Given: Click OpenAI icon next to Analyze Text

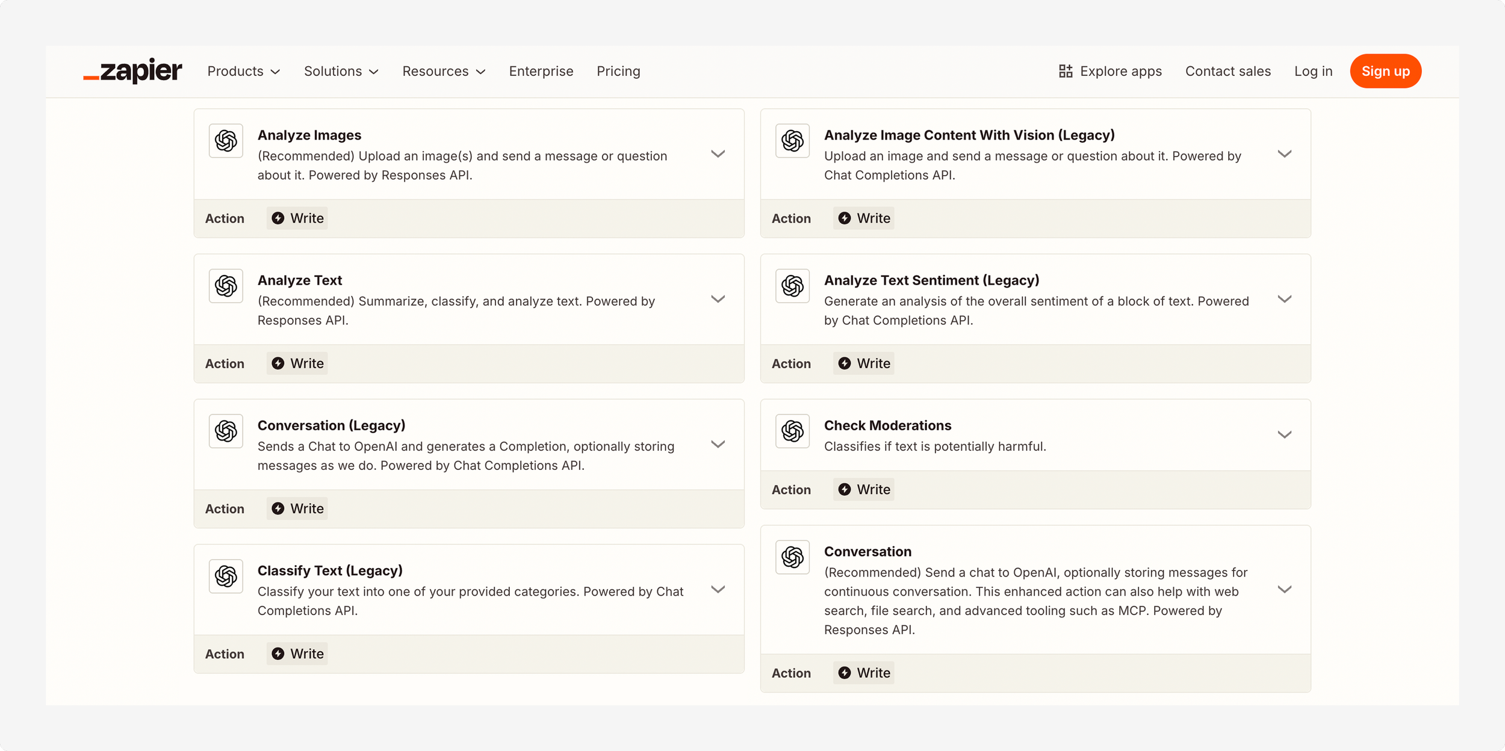Looking at the screenshot, I should [x=226, y=286].
